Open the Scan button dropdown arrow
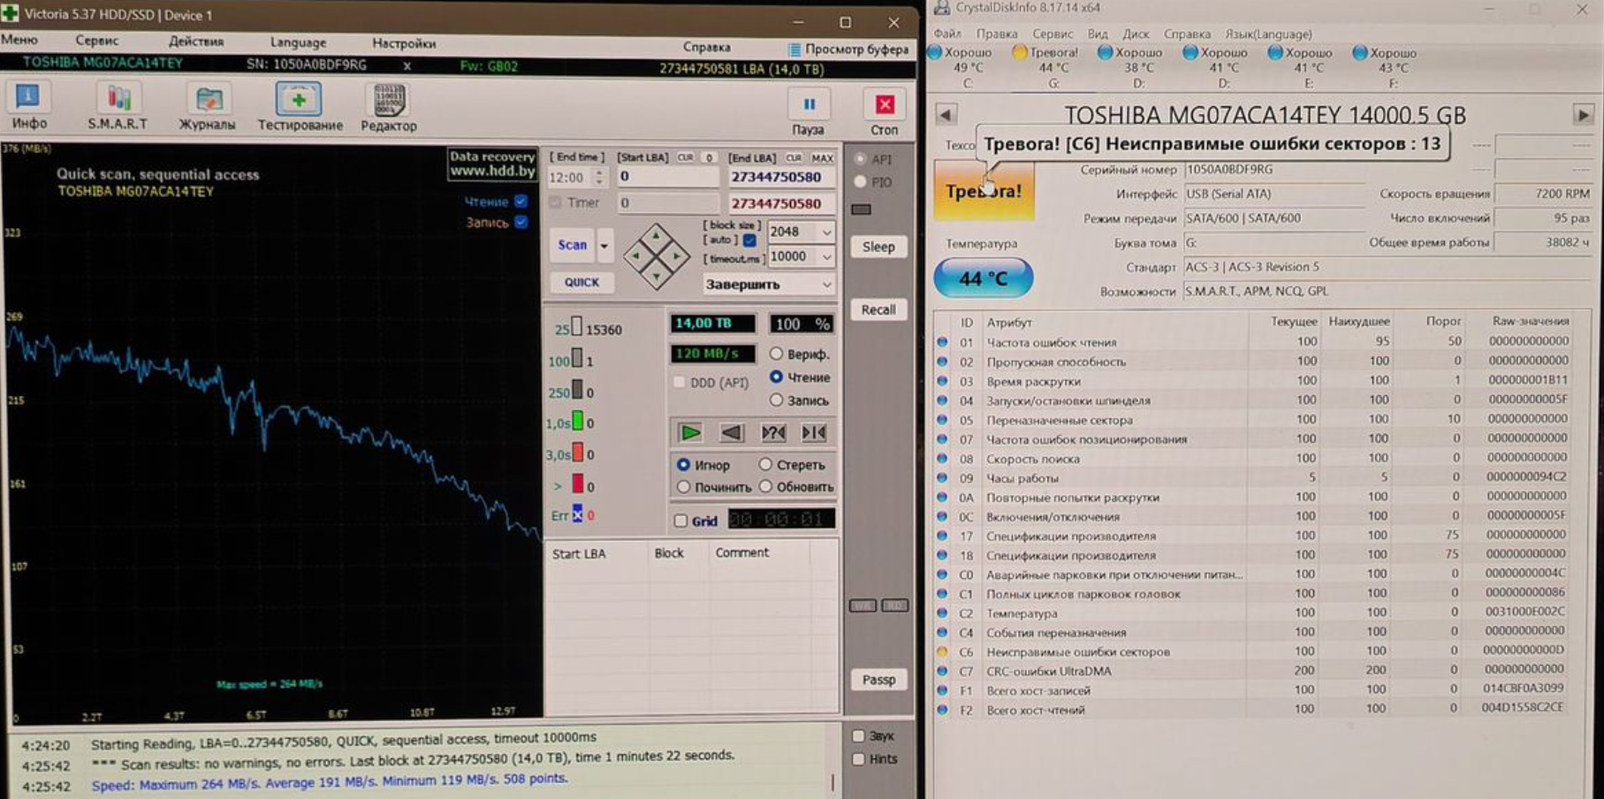 tap(604, 246)
